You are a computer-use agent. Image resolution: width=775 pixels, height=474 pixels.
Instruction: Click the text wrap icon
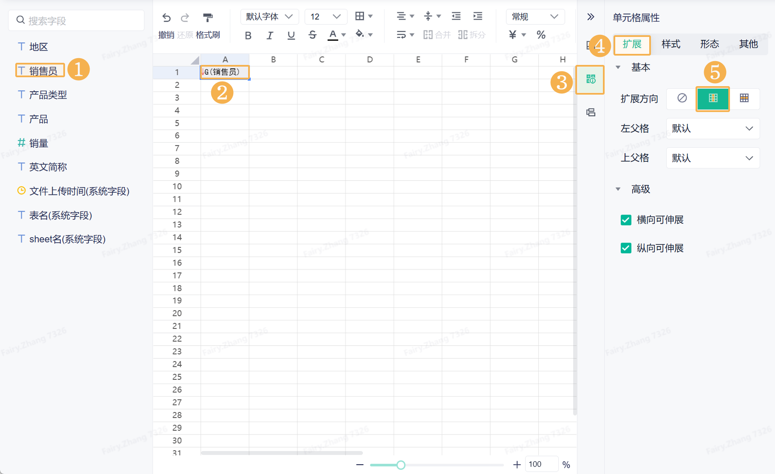401,34
